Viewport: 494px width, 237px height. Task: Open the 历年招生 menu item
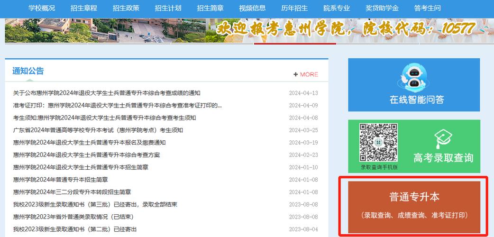(x=294, y=8)
